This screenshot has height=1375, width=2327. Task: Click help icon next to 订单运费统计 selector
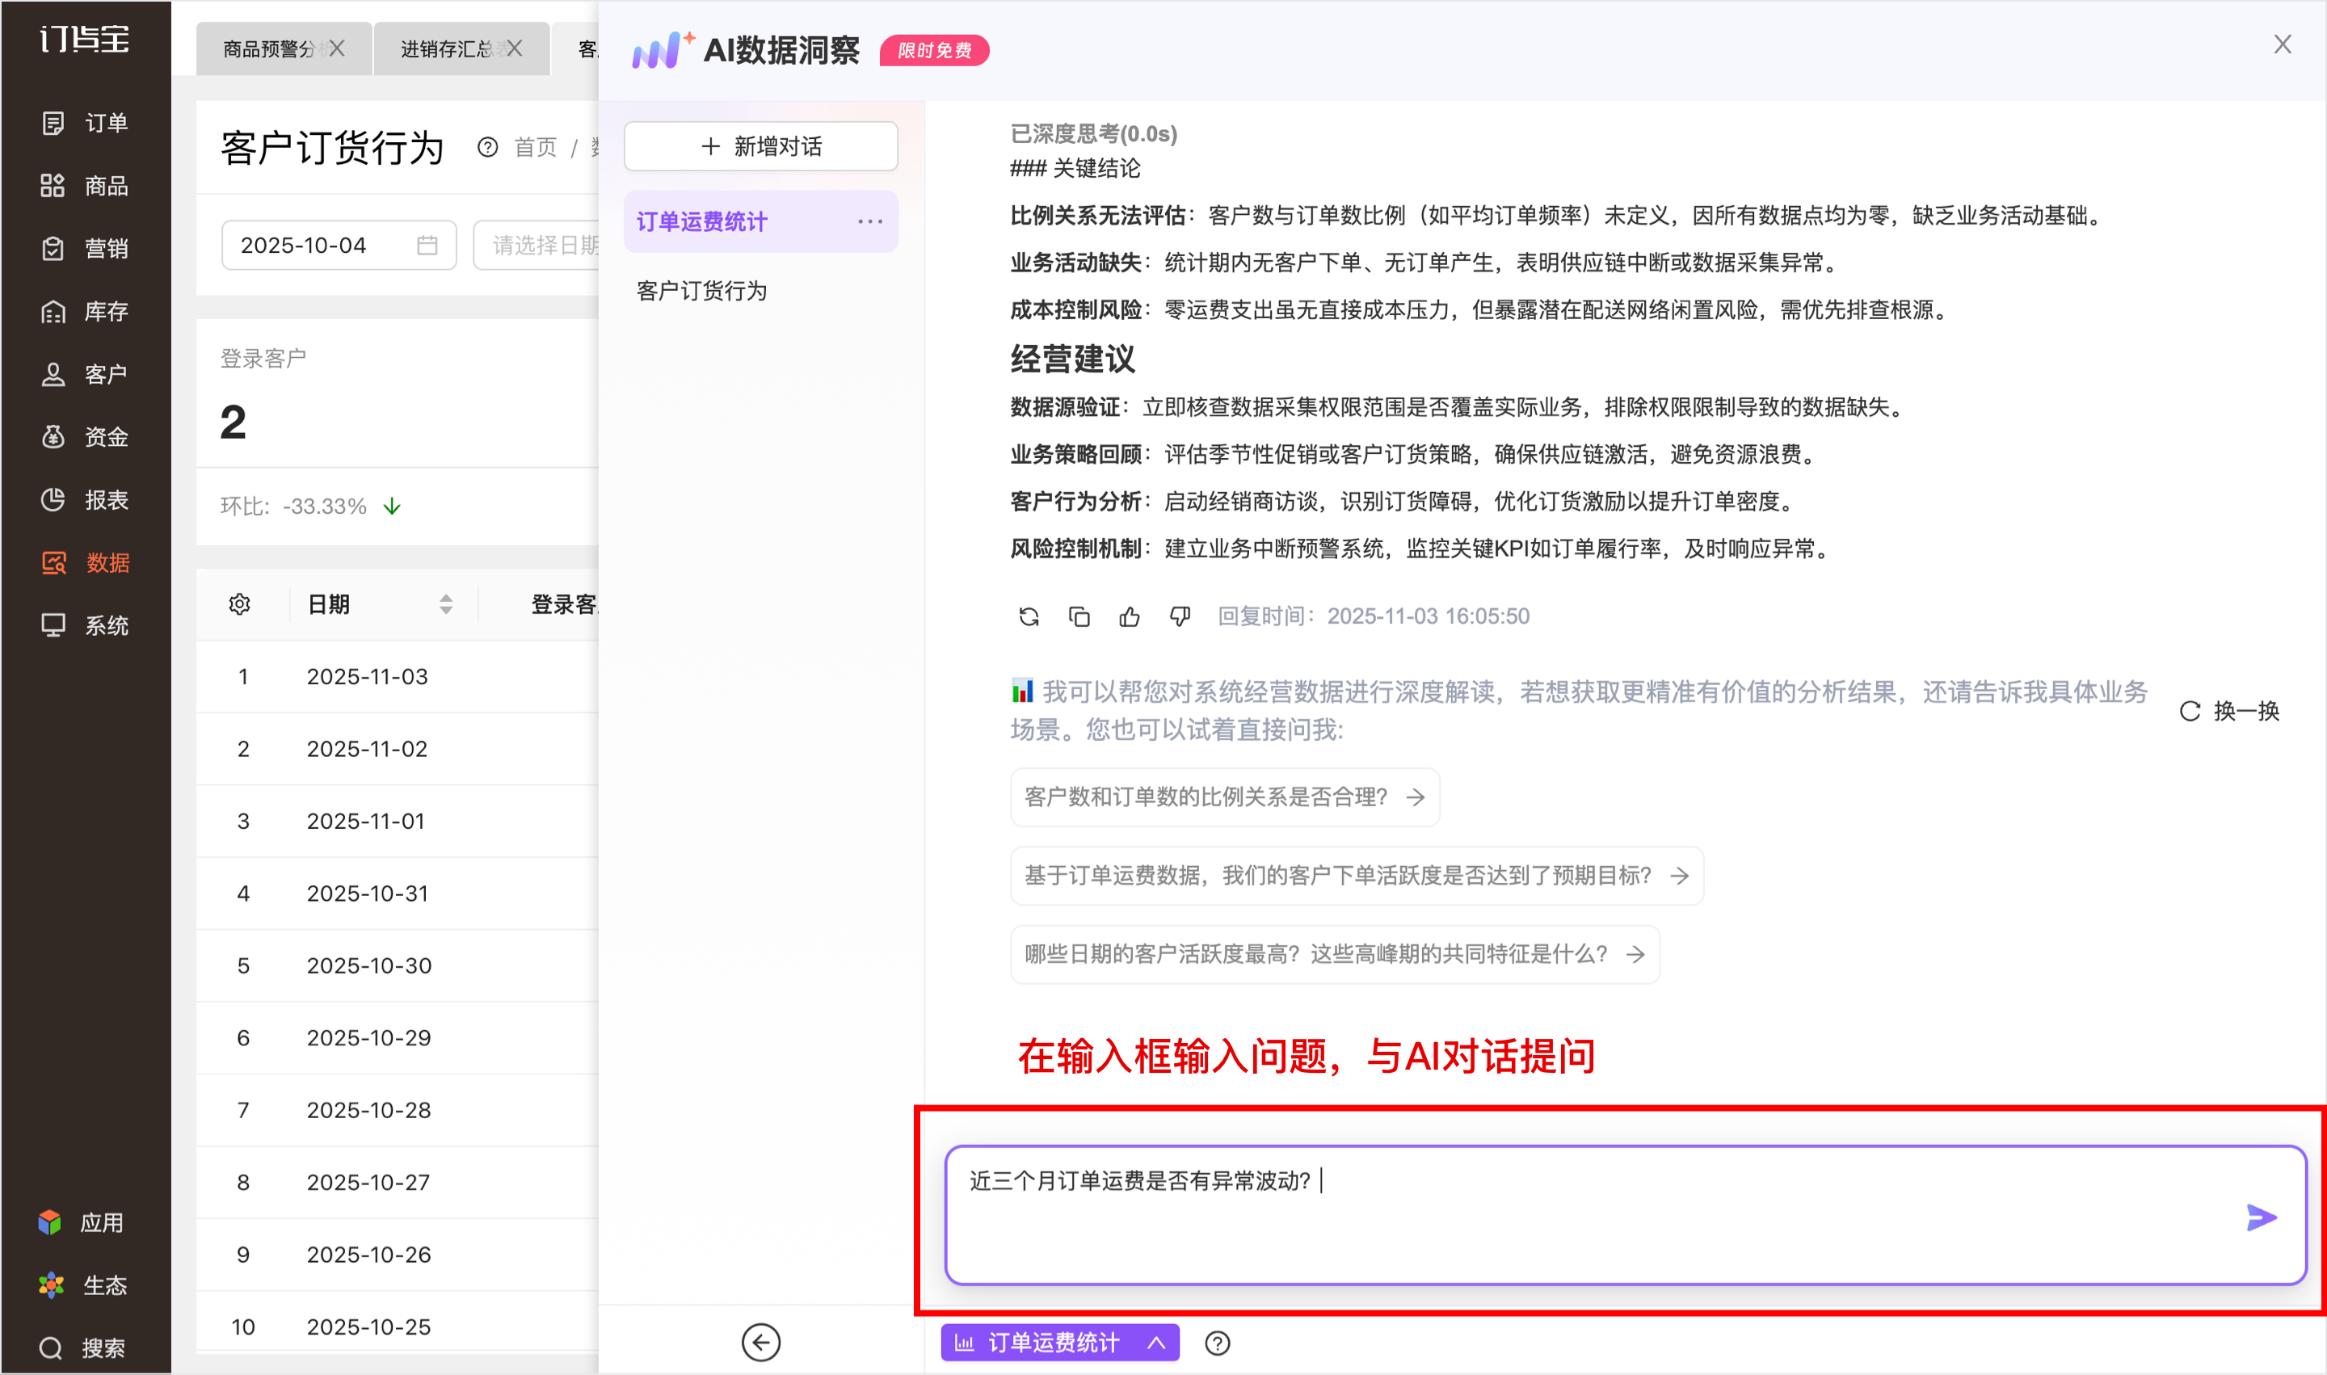tap(1217, 1343)
